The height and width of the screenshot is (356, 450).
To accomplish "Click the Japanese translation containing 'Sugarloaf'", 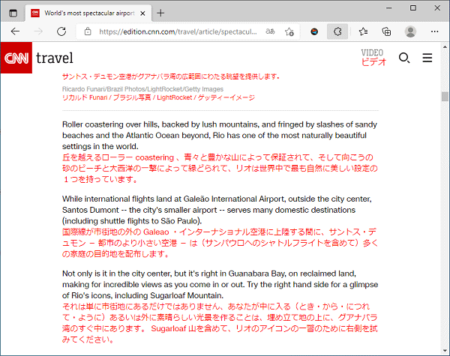I will [x=220, y=323].
